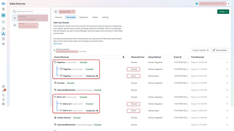The height and width of the screenshot is (131, 234).
Task: Open the Meta logo home icon
Action: point(3,3)
